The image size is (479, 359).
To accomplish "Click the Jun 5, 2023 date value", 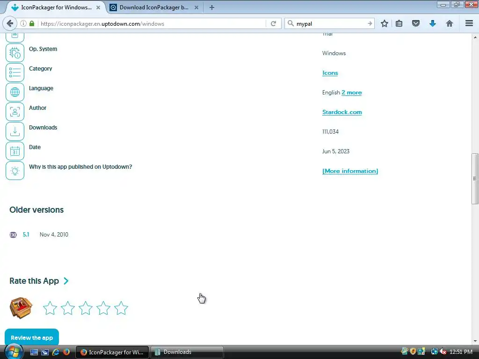I will (x=336, y=151).
